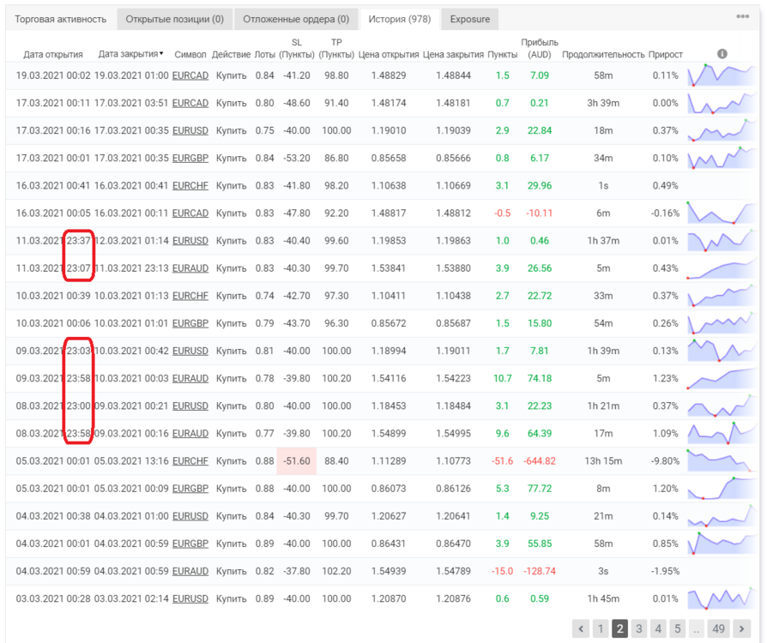The height and width of the screenshot is (643, 767).
Task: Click close price 1.54995
Action: (x=453, y=434)
